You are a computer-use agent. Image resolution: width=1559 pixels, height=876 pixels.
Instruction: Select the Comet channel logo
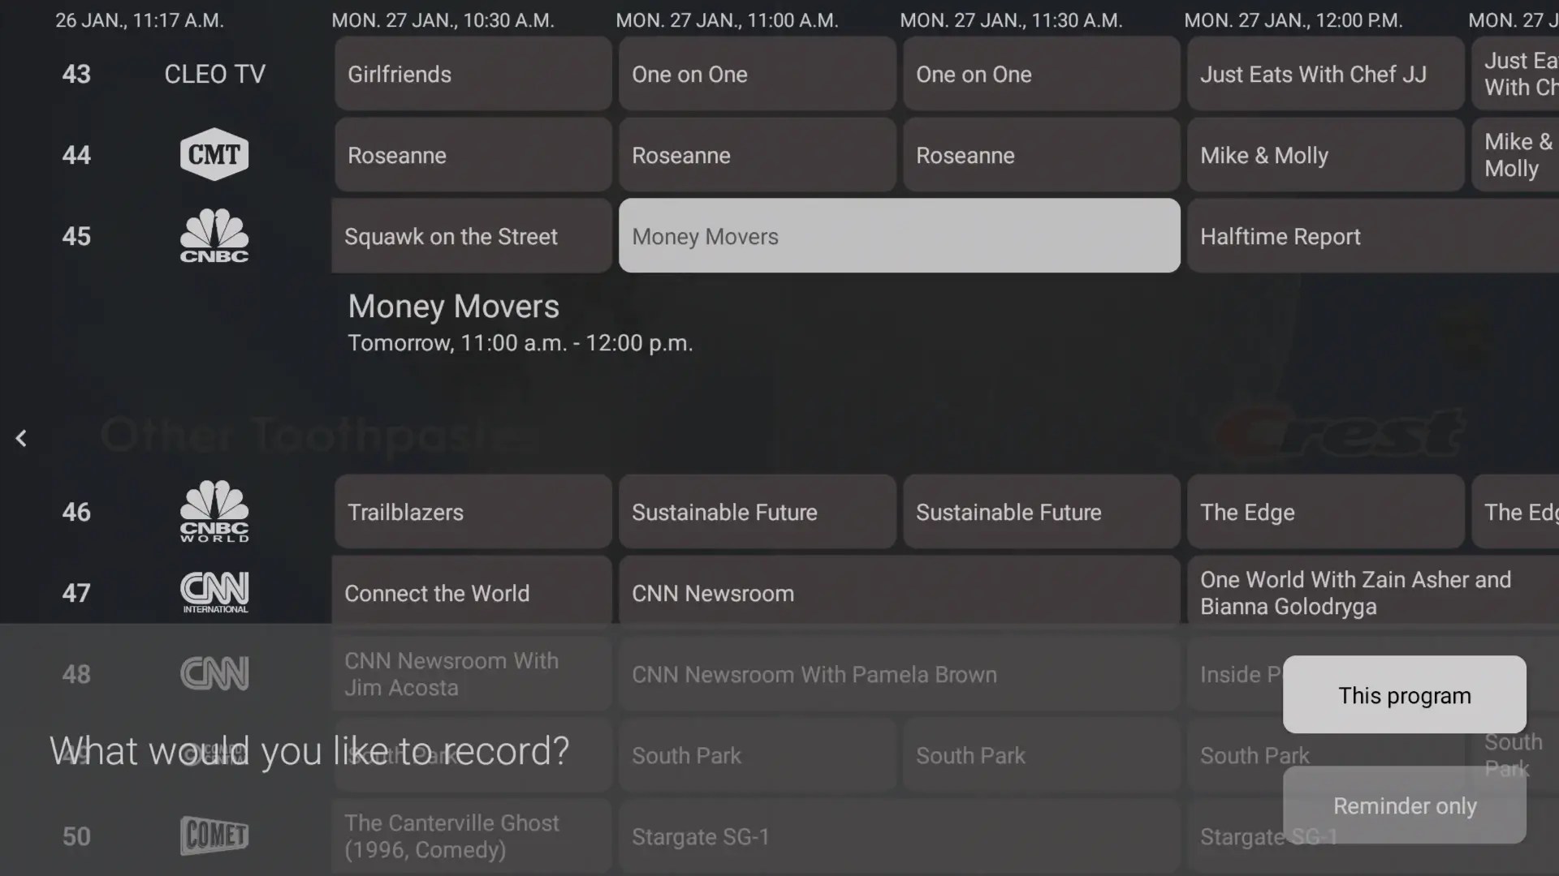pyautogui.click(x=214, y=835)
